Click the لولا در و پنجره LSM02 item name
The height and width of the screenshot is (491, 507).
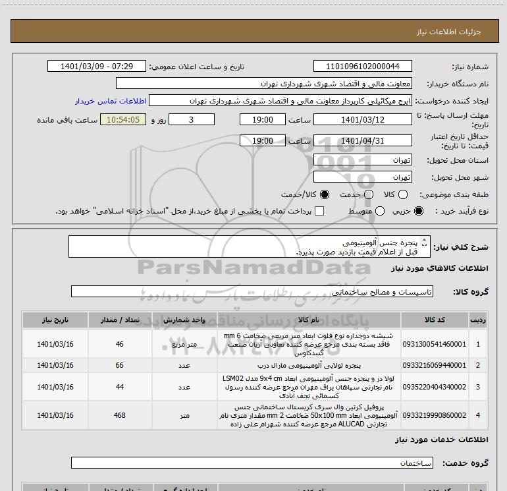(x=309, y=387)
